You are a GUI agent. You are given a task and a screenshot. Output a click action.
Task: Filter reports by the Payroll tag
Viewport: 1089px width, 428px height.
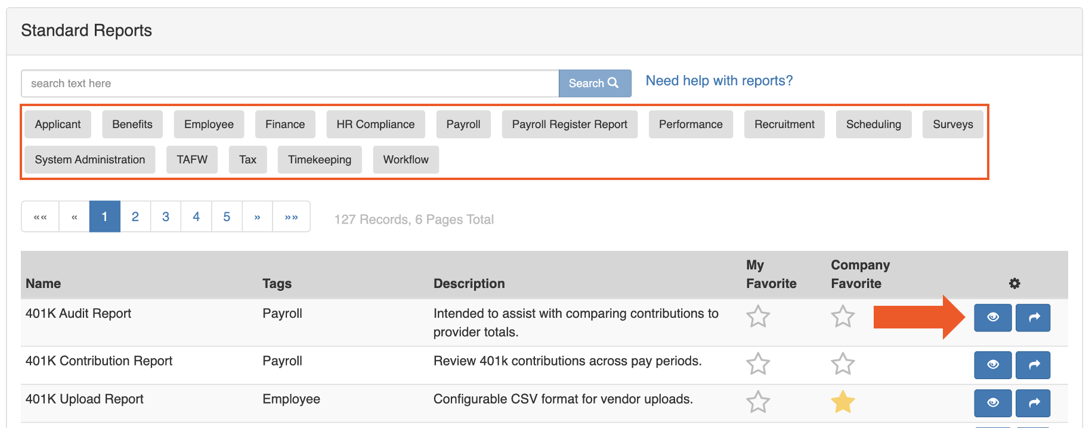(x=463, y=124)
